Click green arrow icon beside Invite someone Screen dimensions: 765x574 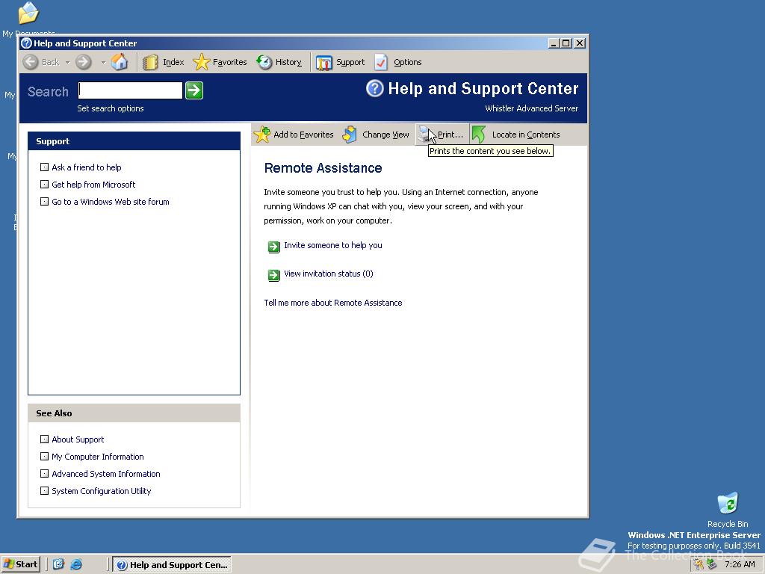point(273,247)
